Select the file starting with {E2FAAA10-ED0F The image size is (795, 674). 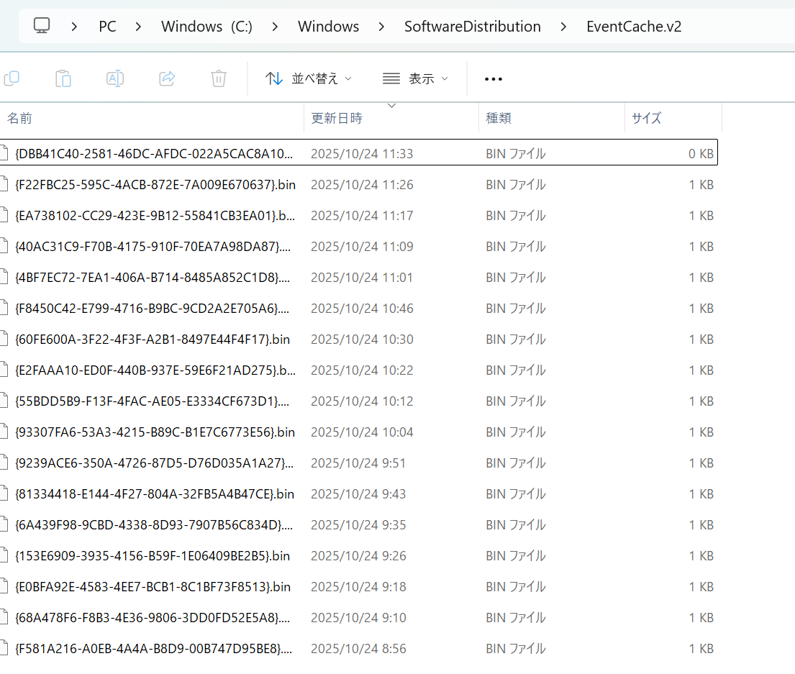point(359,370)
